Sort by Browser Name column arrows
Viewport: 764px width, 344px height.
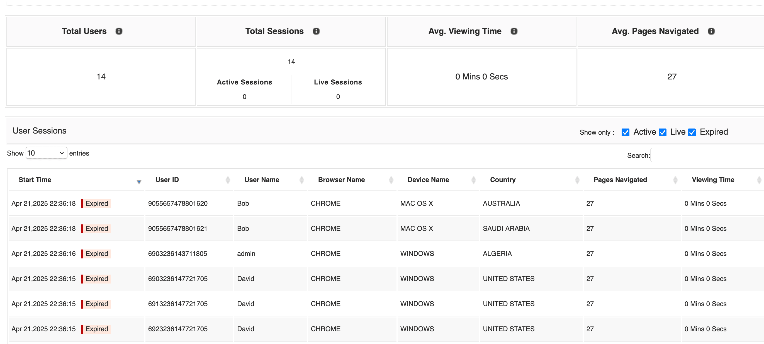391,180
